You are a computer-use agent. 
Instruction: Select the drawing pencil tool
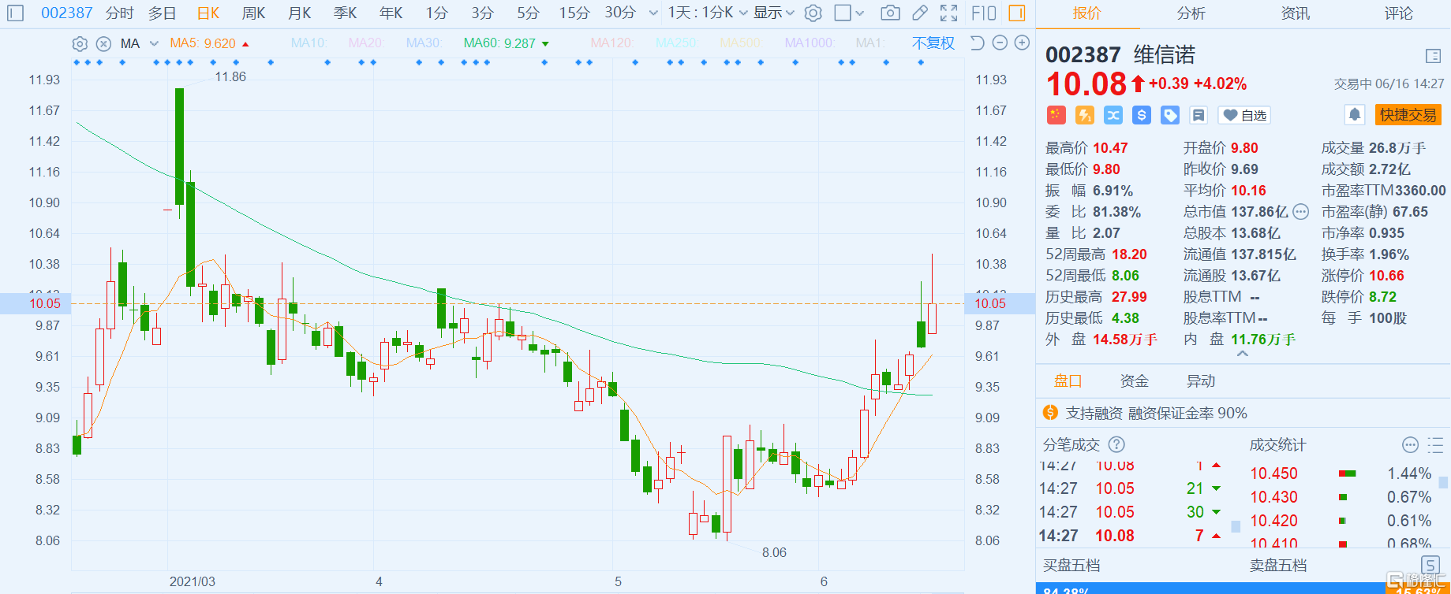920,13
